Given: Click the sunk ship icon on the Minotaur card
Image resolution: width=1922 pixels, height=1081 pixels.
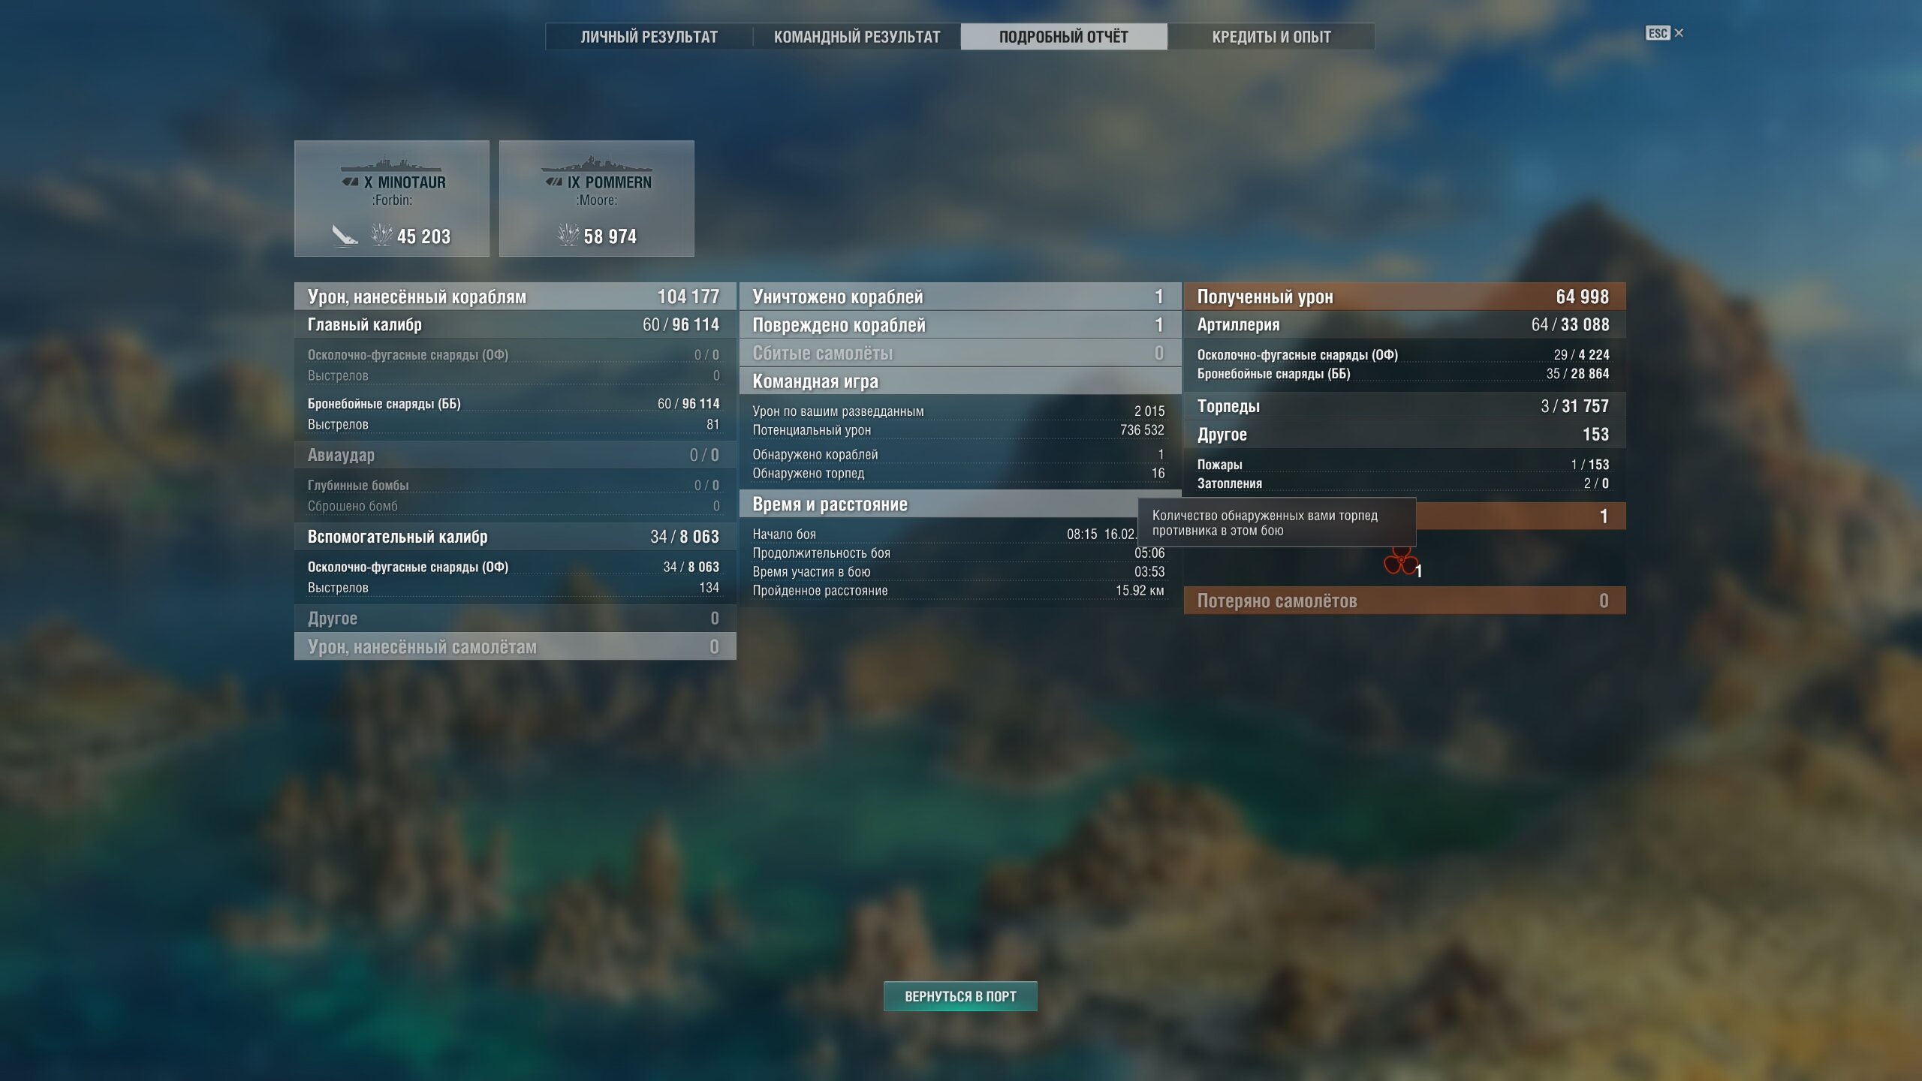Looking at the screenshot, I should 344,236.
